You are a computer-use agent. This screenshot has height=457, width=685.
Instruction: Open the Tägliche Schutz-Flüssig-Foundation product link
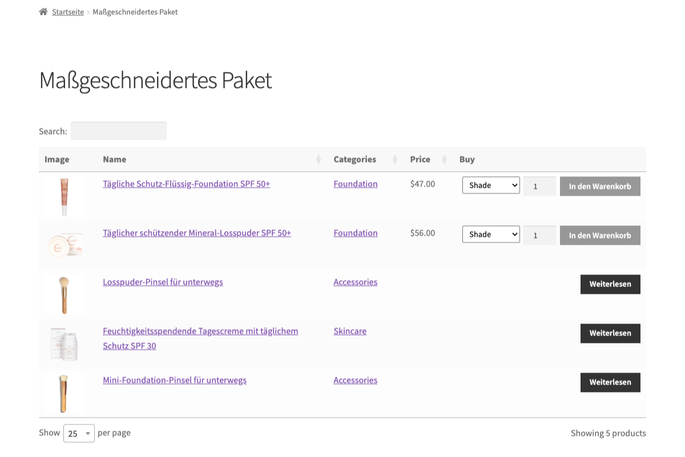click(x=186, y=184)
